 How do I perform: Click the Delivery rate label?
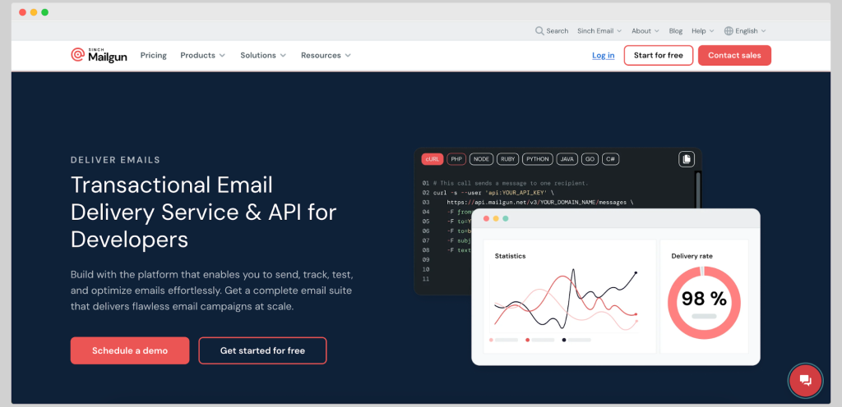click(x=692, y=256)
